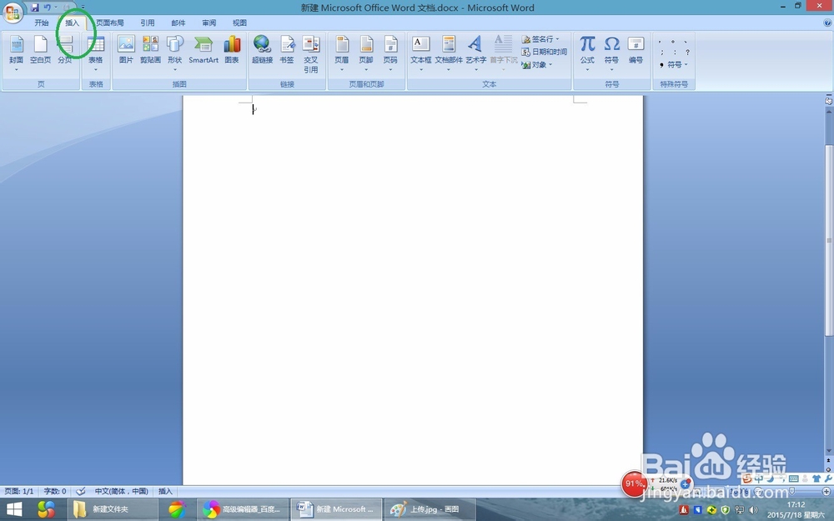Click language 中文(简体，中国) in status bar
This screenshot has height=521, width=834.
[x=121, y=491]
